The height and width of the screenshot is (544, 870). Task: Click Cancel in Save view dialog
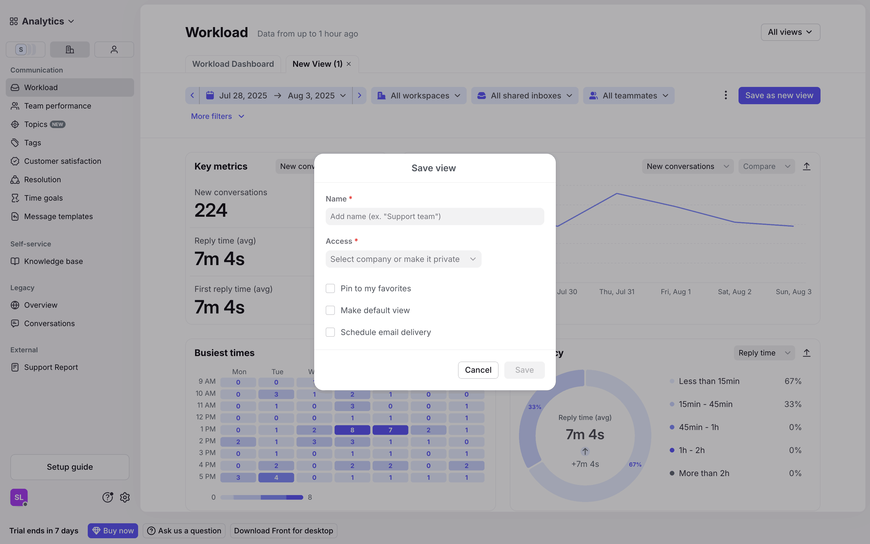pyautogui.click(x=478, y=370)
